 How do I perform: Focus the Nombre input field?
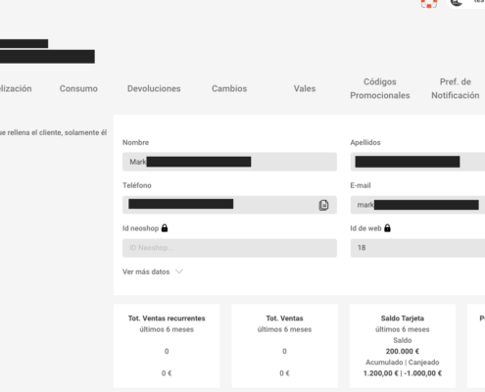pos(229,162)
